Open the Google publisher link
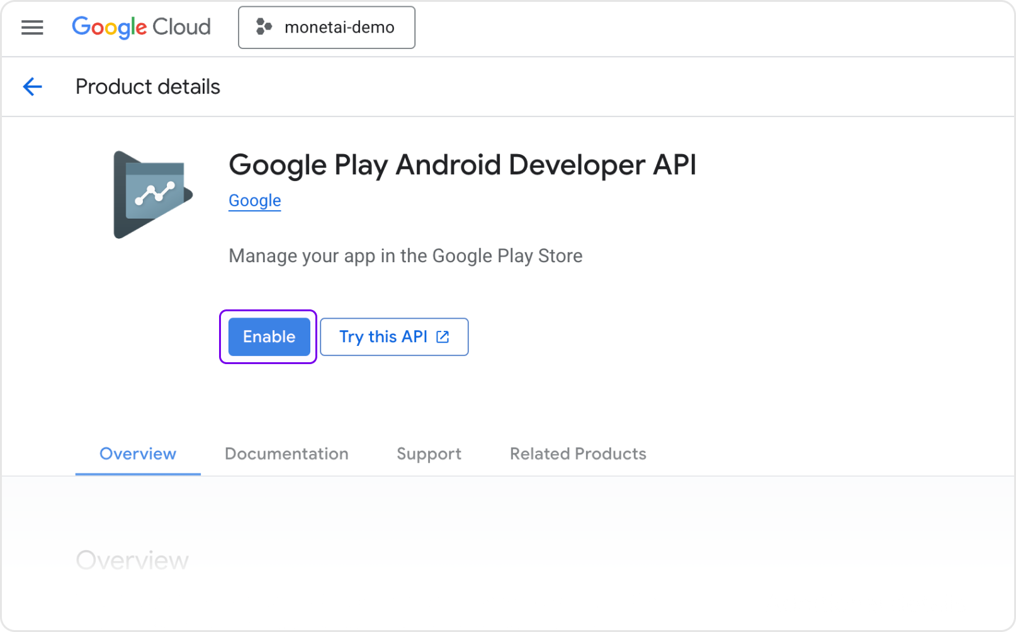The image size is (1016, 632). click(x=254, y=201)
